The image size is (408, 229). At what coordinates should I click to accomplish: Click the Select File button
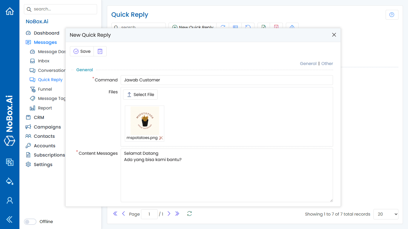140,95
